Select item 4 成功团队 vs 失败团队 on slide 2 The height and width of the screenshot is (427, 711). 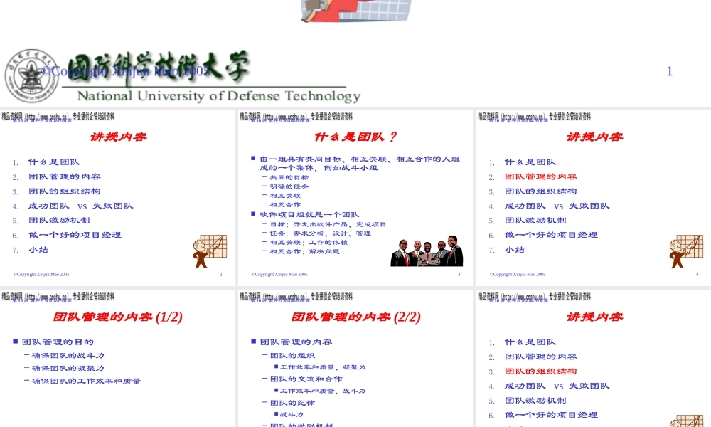click(x=81, y=206)
